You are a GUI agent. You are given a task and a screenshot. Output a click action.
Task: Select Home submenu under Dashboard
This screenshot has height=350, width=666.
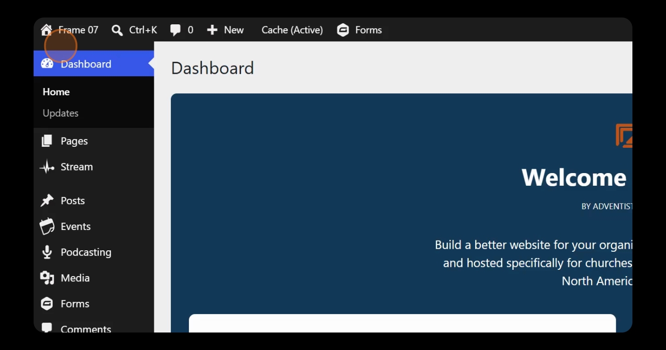[x=56, y=92]
